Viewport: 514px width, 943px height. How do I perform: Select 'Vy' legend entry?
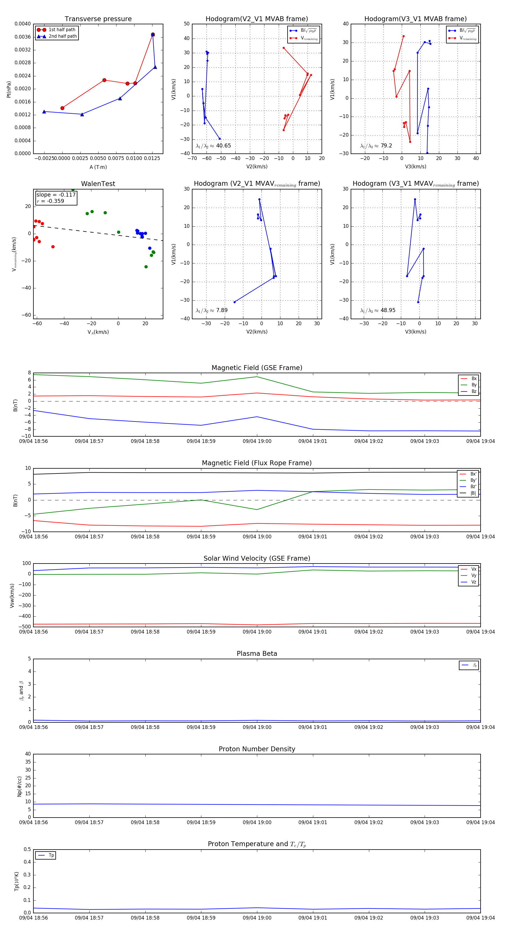tap(469, 576)
